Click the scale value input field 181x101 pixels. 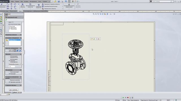pyautogui.click(x=12, y=66)
